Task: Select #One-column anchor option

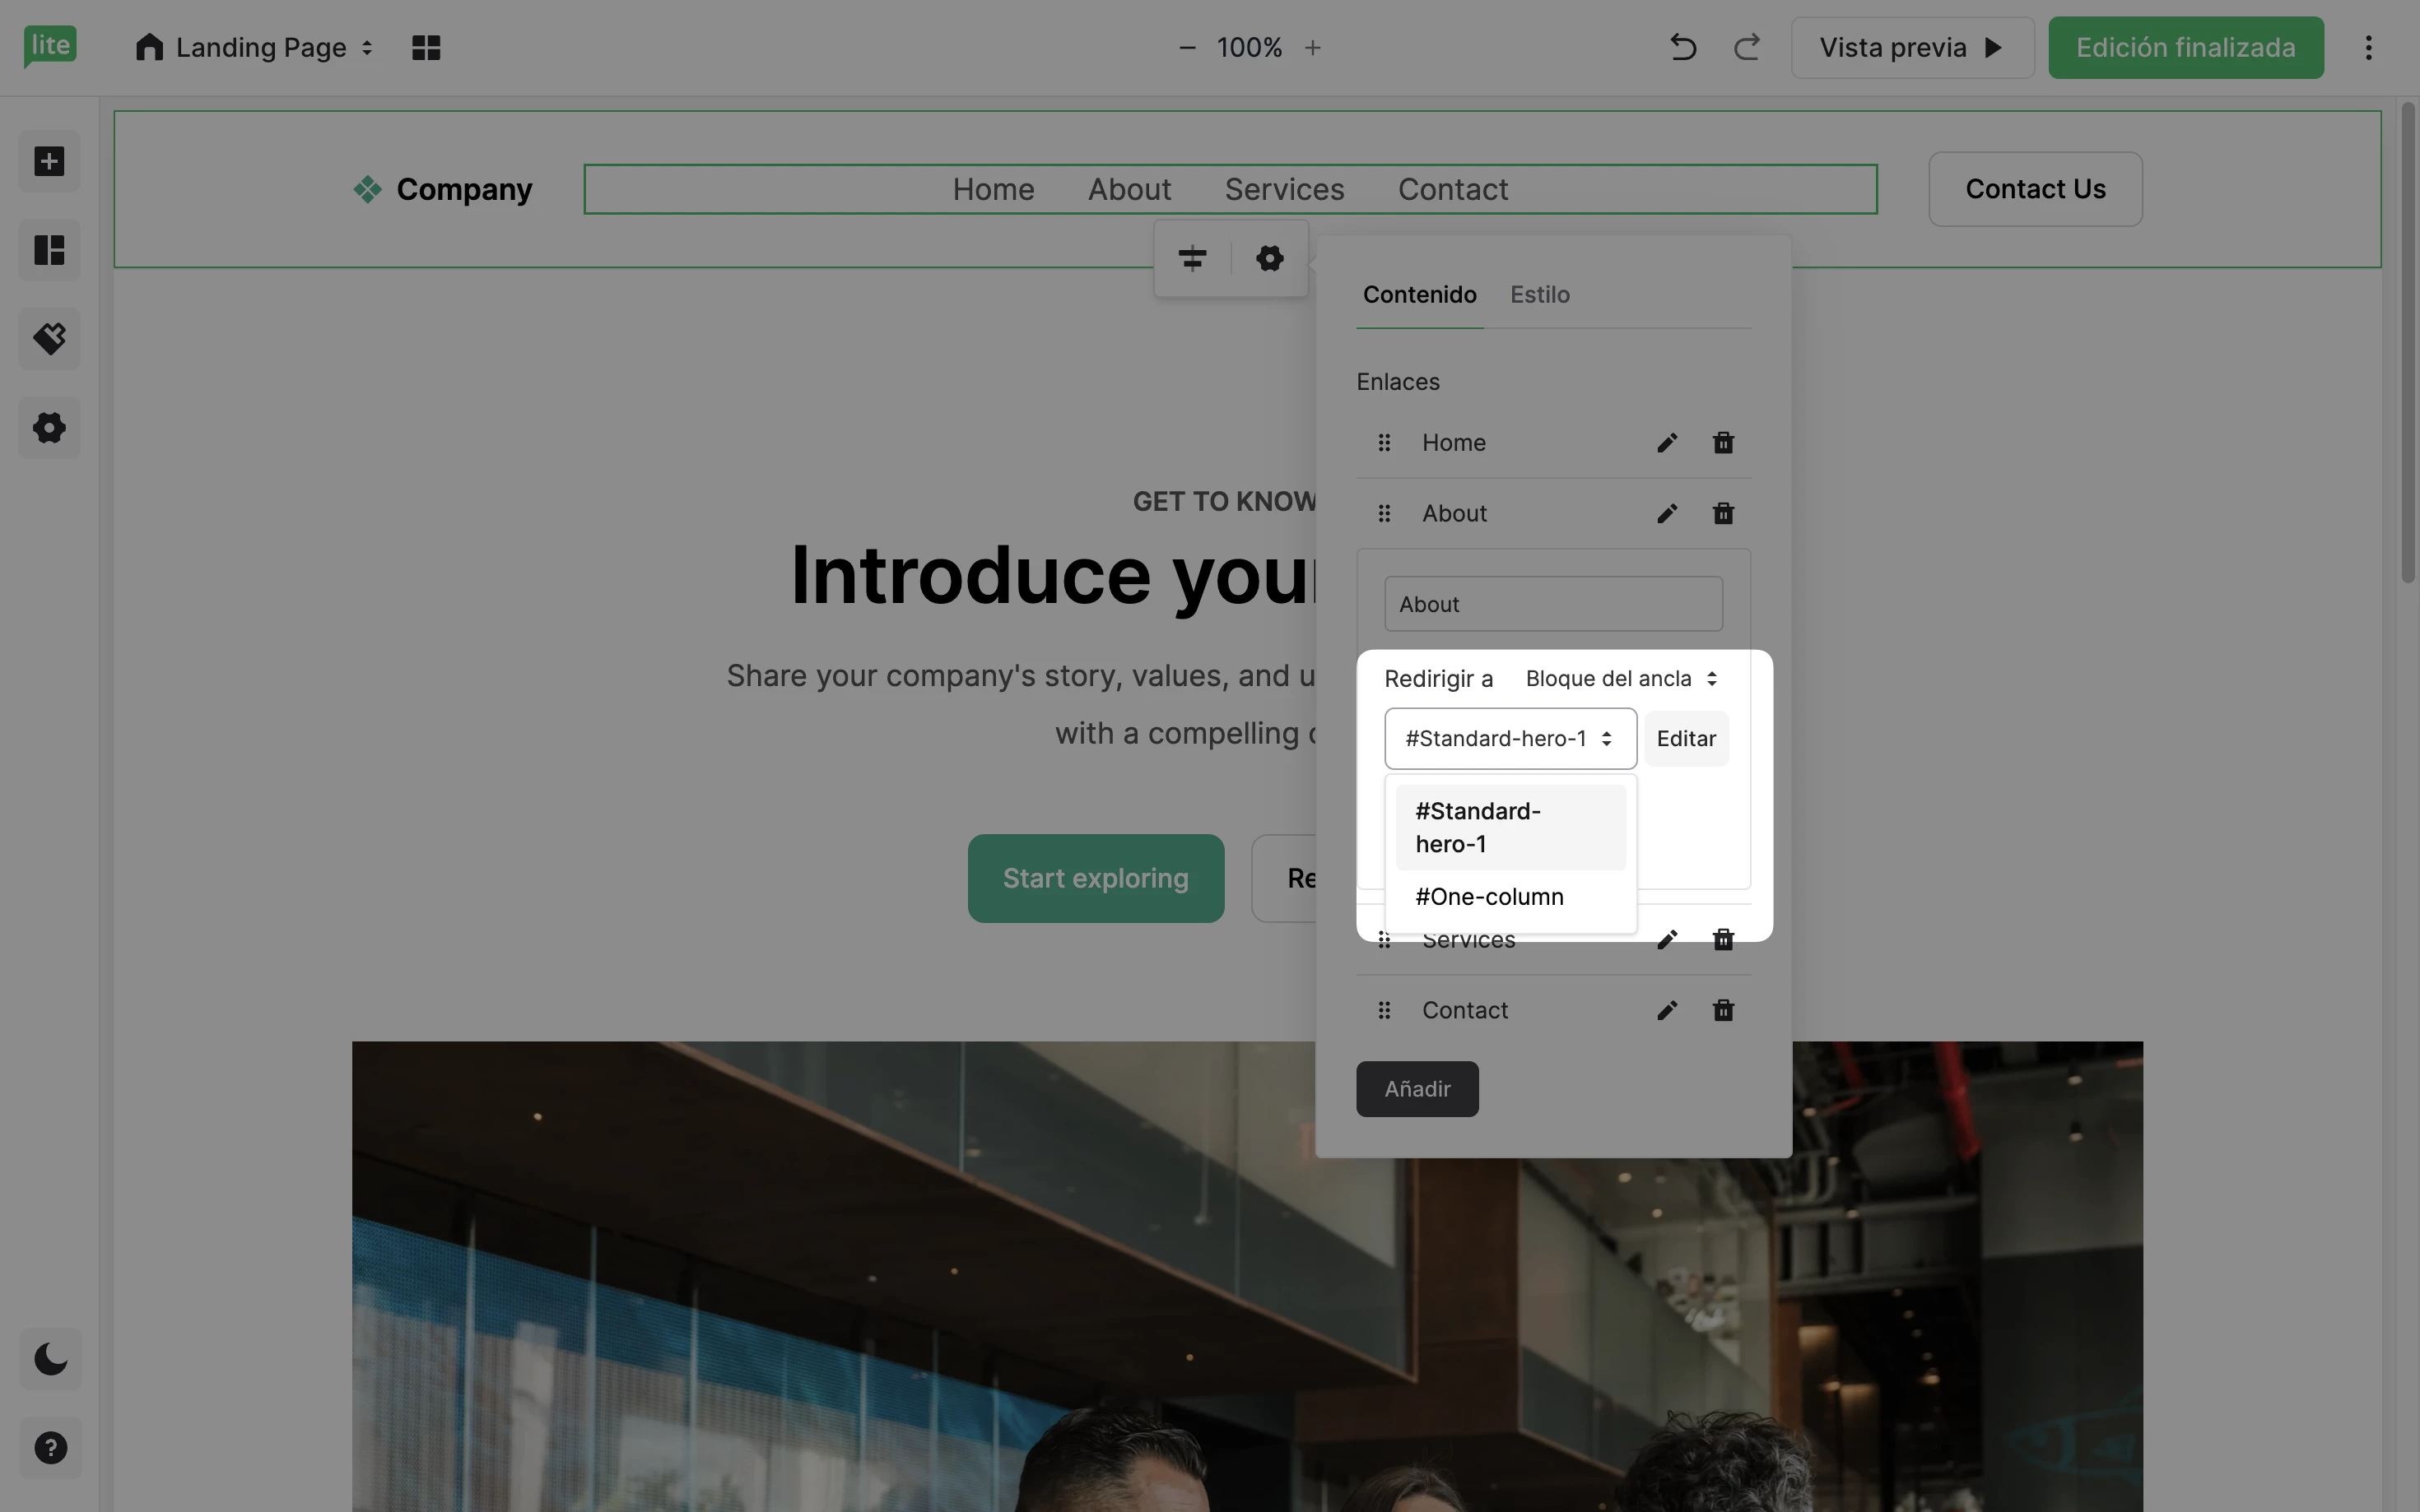Action: coord(1488,896)
